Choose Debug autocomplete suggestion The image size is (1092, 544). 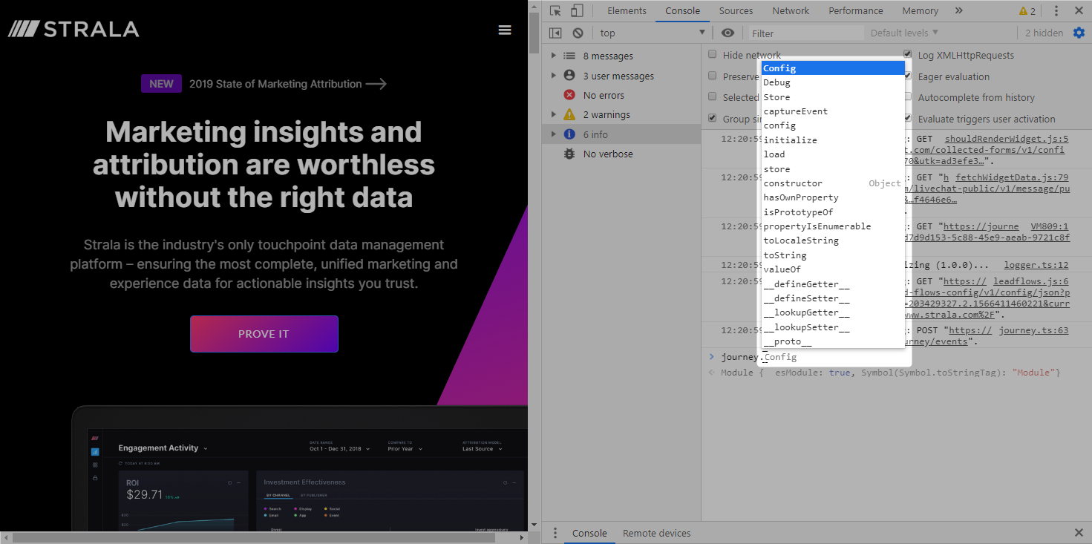click(833, 82)
